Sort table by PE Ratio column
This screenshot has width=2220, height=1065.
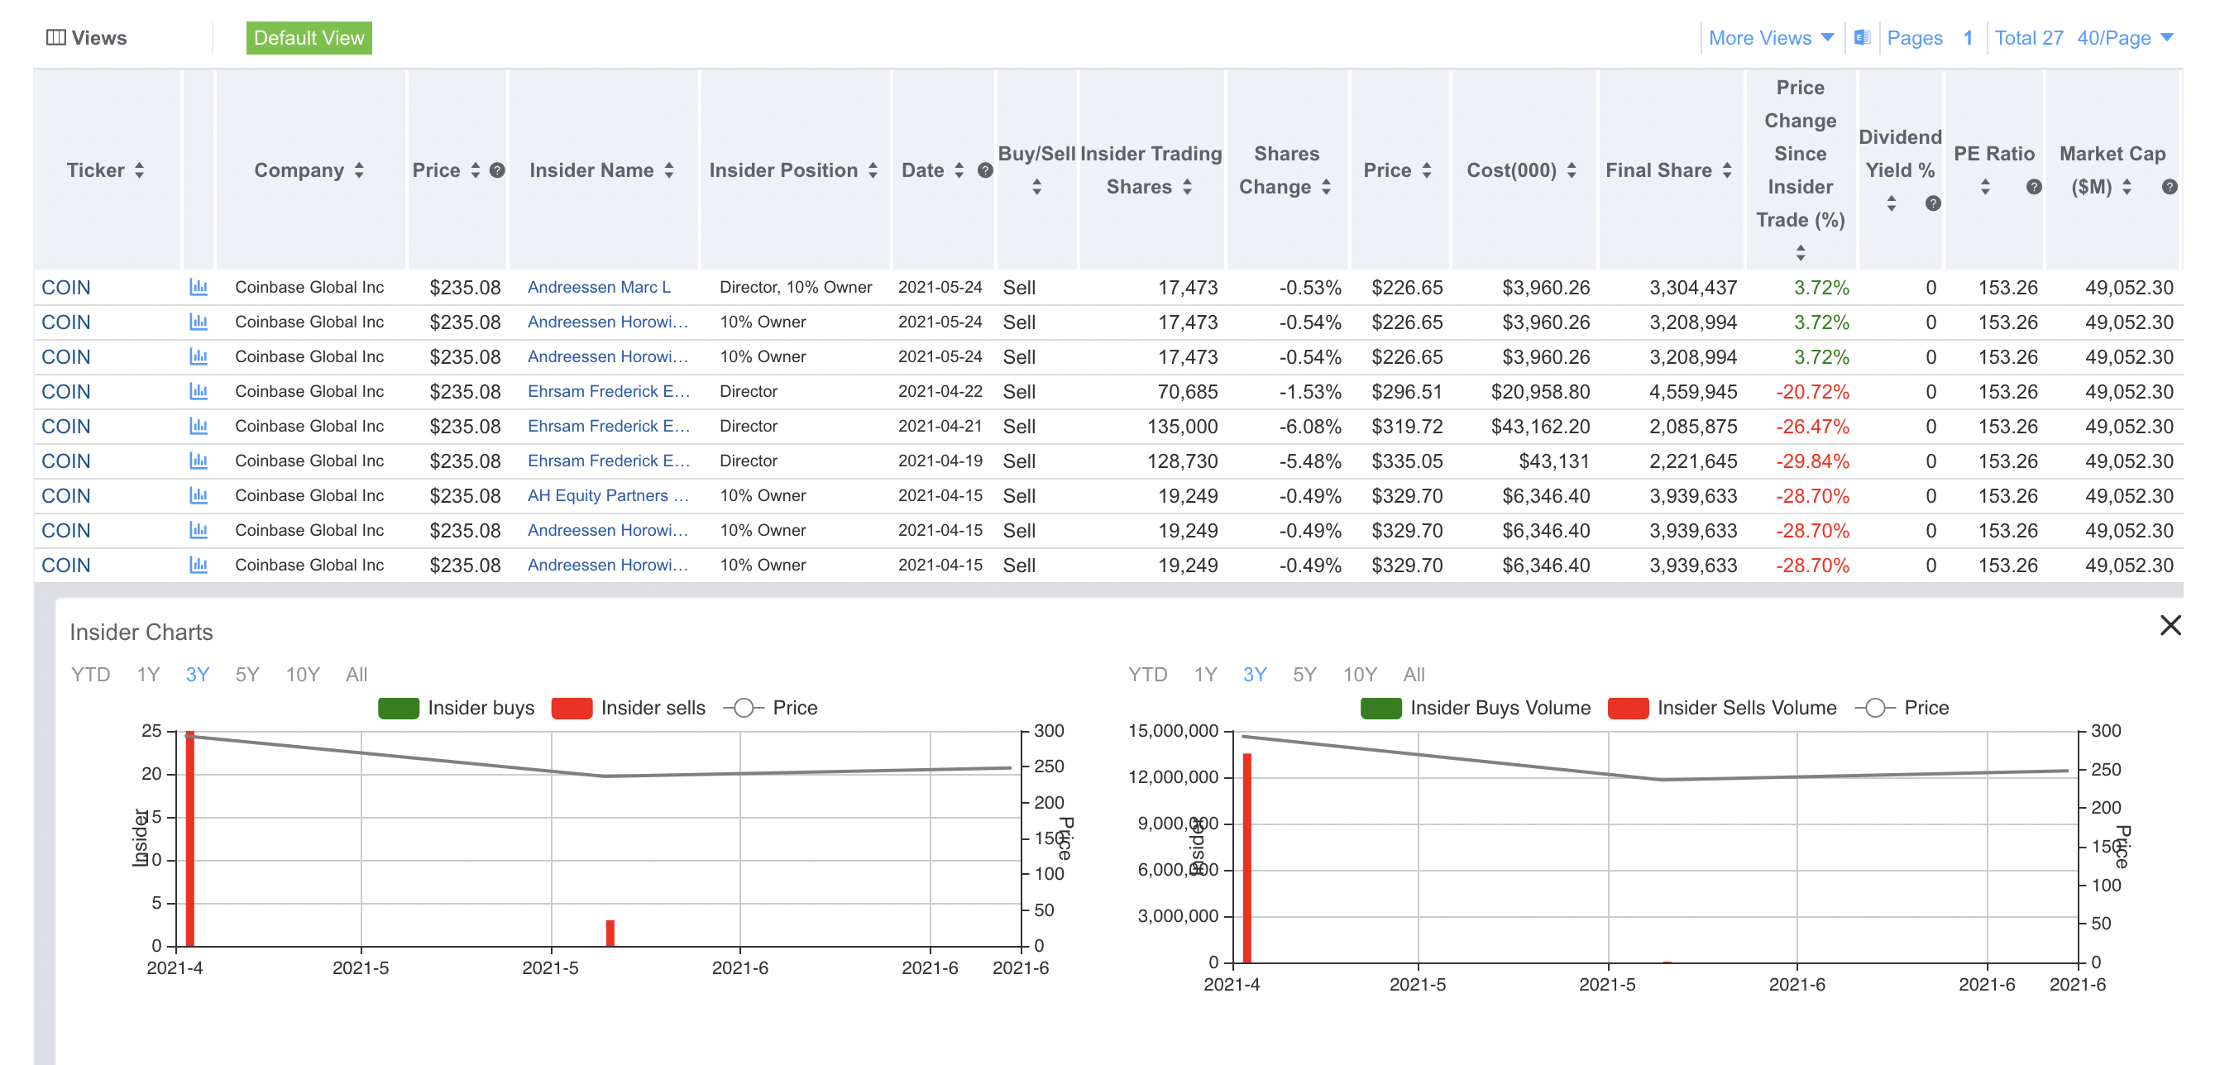click(1985, 187)
